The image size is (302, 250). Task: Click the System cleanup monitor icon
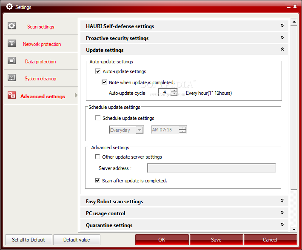click(11, 78)
